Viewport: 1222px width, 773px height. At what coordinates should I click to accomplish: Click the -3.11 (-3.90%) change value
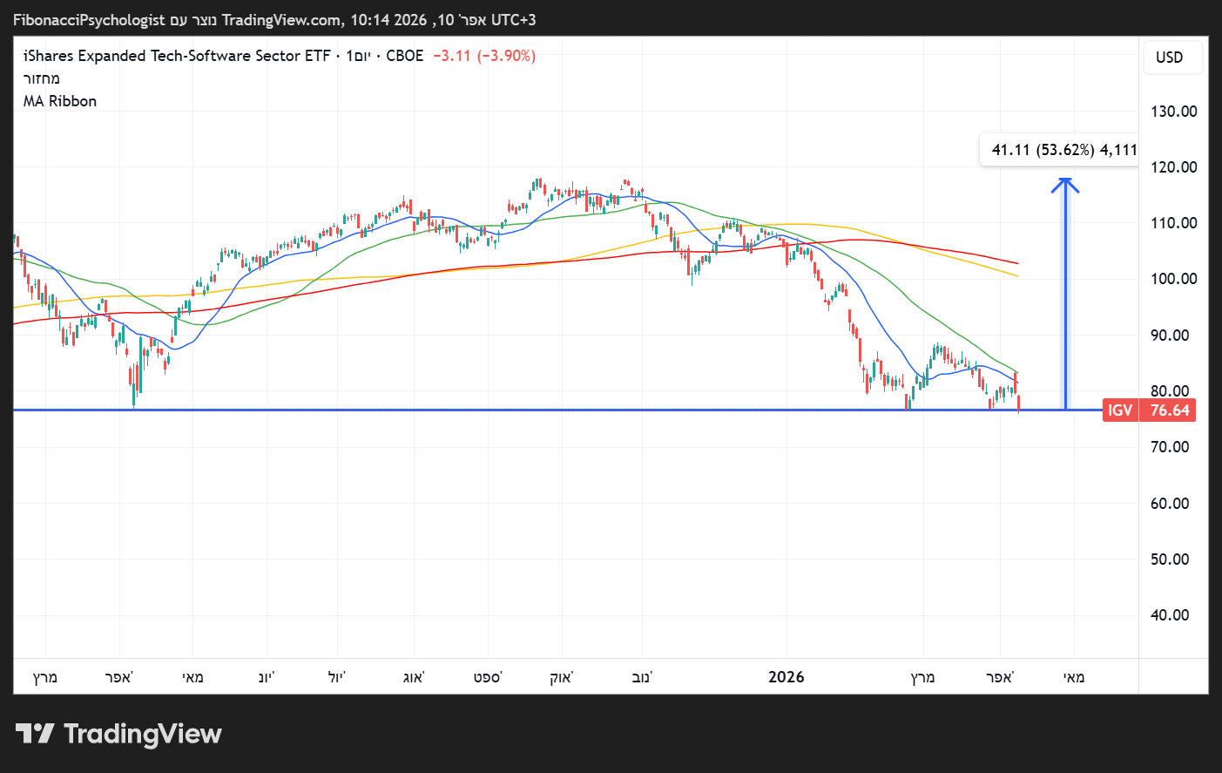click(484, 56)
